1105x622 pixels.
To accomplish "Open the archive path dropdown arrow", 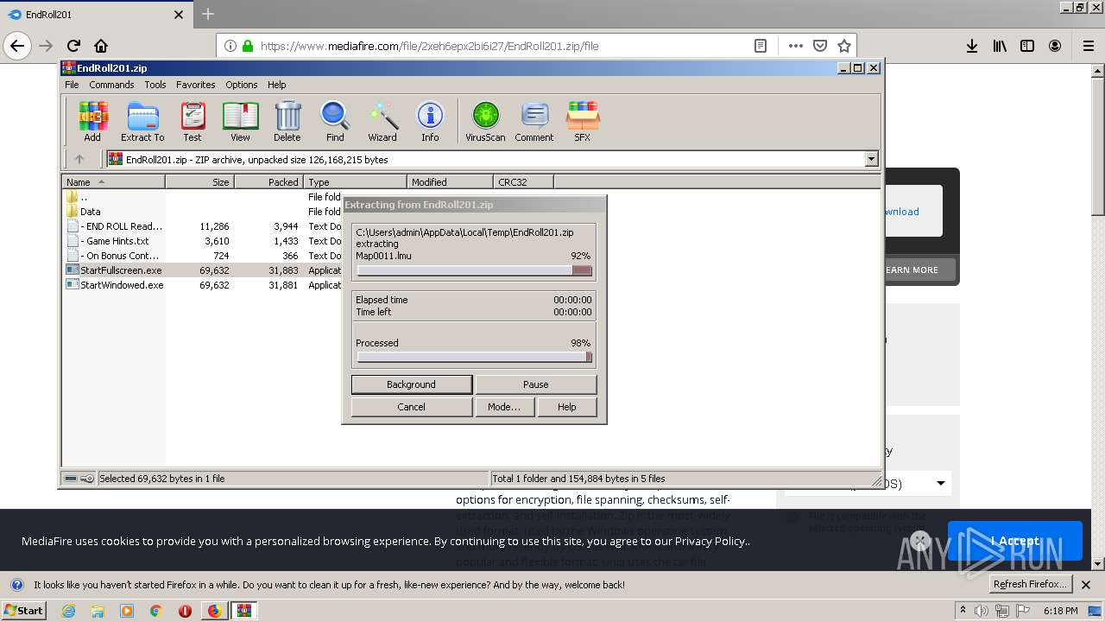I will [x=871, y=159].
